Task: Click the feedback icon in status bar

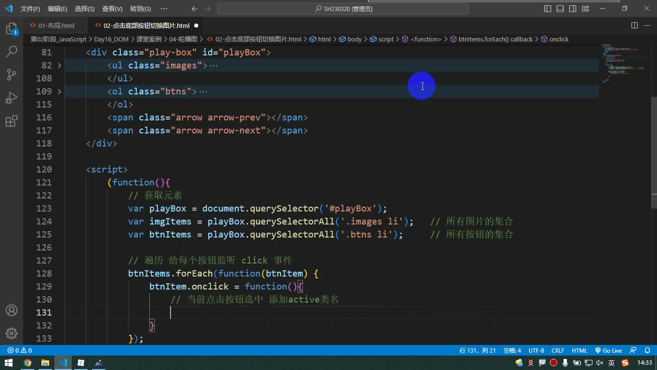Action: 633,351
